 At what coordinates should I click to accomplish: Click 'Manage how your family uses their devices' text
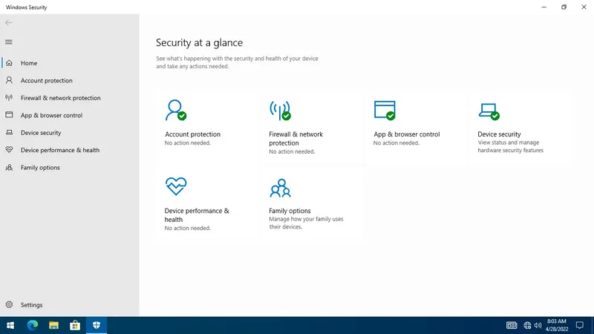306,223
